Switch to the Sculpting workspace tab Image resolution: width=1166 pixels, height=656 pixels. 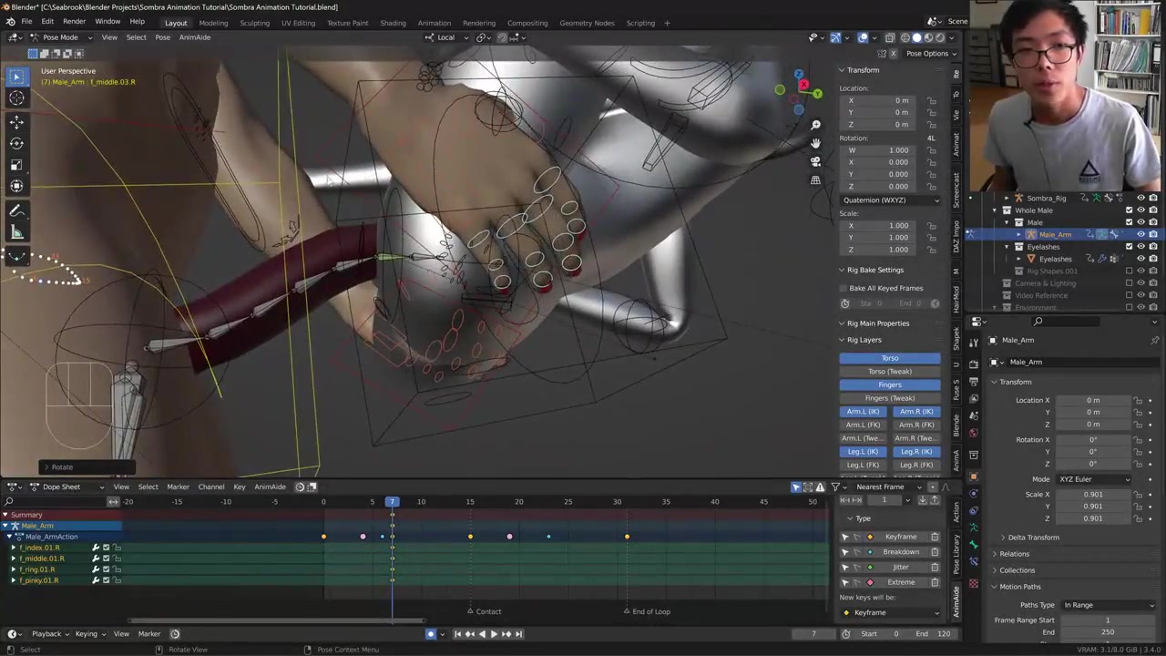pos(254,23)
